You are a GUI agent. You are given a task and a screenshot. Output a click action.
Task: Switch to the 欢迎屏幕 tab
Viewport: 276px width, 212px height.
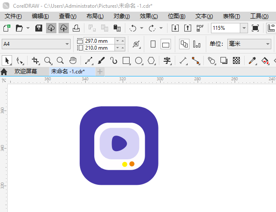[25, 71]
